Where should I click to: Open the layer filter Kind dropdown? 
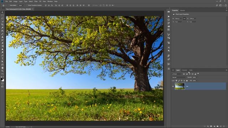(177, 74)
